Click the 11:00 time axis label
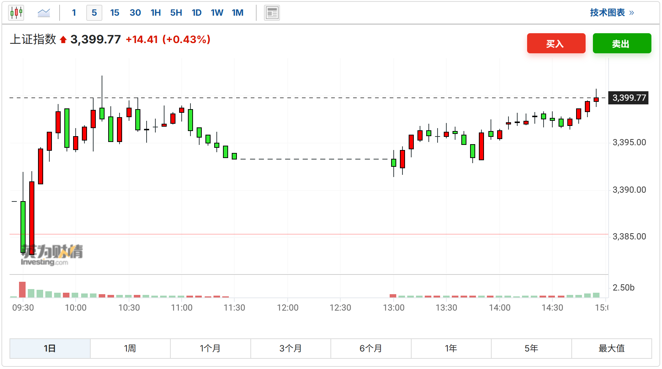The image size is (662, 369). [x=182, y=308]
